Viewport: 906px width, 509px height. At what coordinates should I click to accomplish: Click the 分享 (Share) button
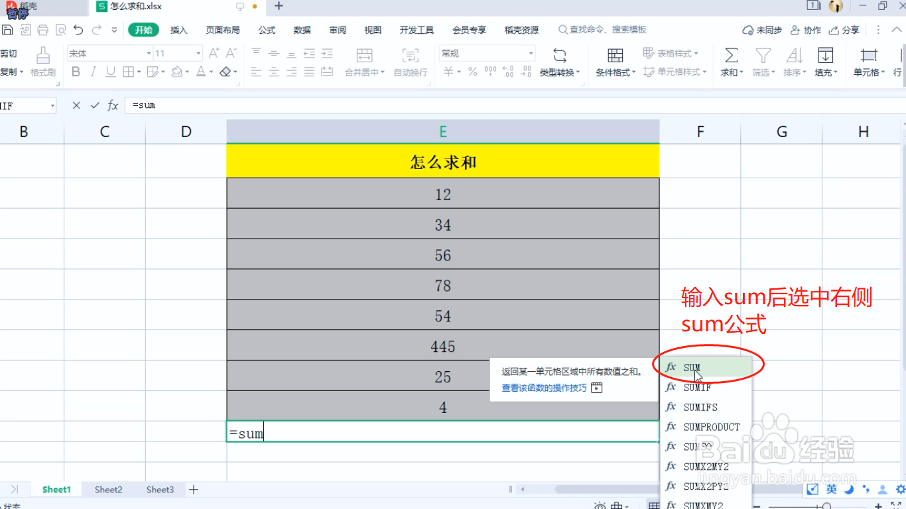844,30
